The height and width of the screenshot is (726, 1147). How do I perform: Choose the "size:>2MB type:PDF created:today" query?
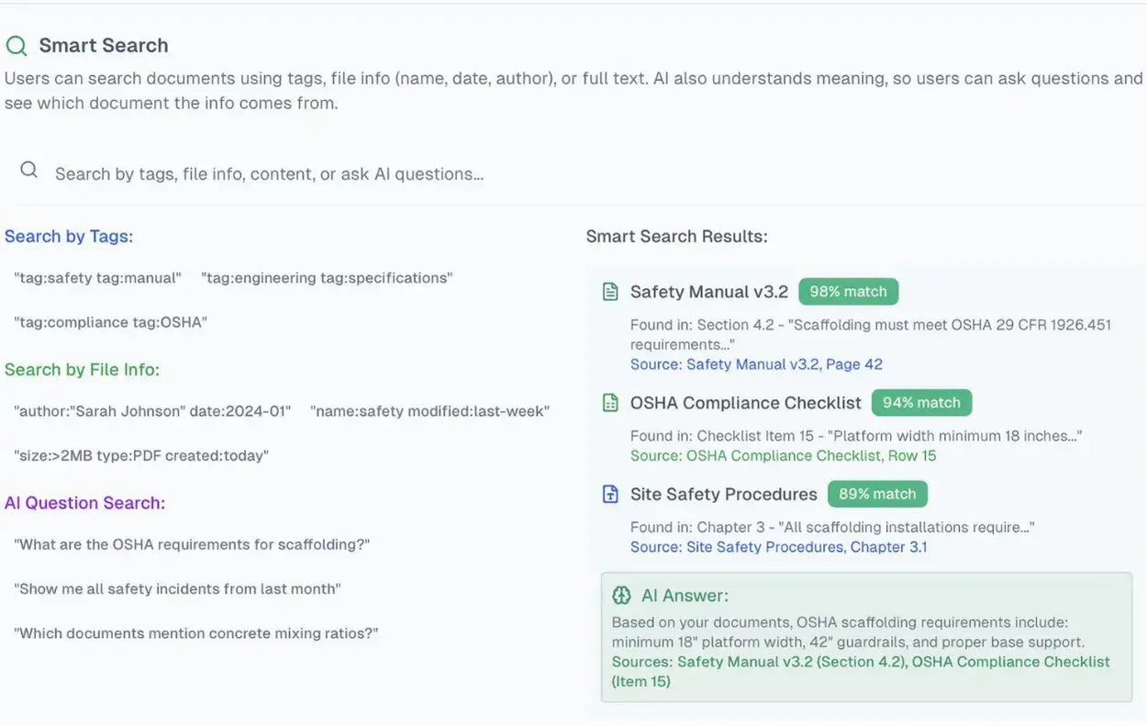pos(141,455)
